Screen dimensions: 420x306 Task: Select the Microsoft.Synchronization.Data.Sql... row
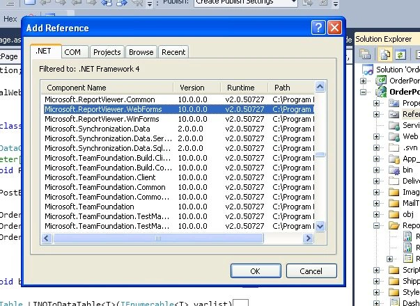179,148
